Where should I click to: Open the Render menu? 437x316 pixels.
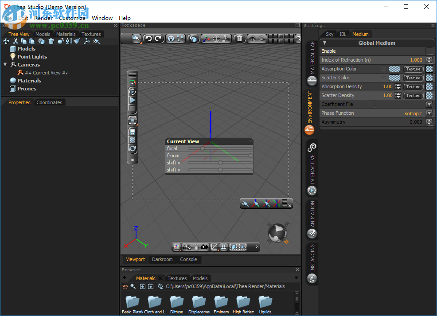[43, 18]
